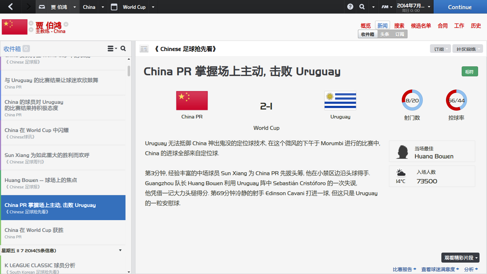Click the lower small arrow beside manager flag
This screenshot has height=274, width=487.
tap(31, 30)
